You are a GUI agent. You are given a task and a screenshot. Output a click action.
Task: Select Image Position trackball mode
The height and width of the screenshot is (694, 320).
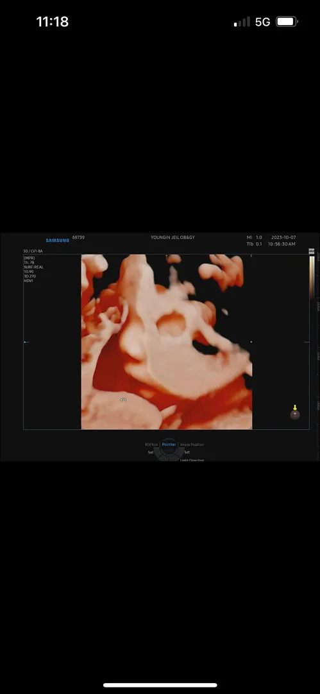pyautogui.click(x=192, y=445)
